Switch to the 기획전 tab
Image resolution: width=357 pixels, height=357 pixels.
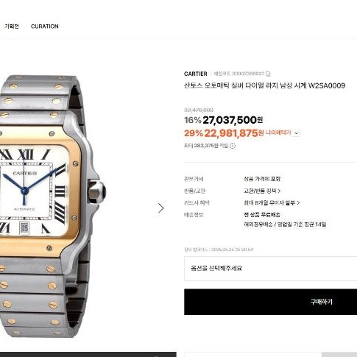(x=12, y=26)
